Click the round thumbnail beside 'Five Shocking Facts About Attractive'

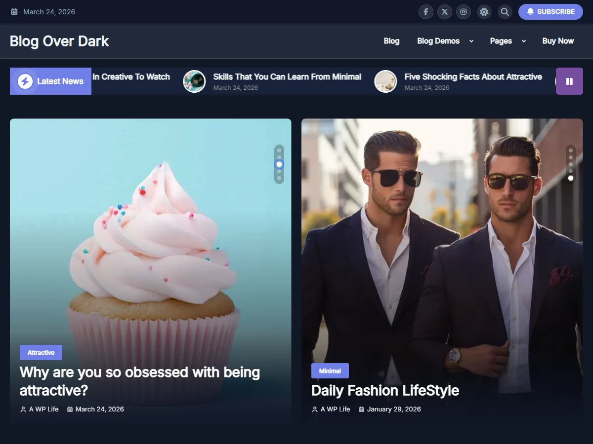(385, 81)
